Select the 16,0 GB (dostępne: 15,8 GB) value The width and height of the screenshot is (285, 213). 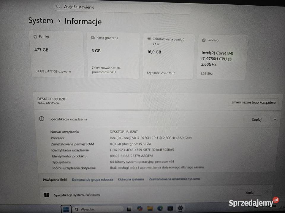(x=130, y=144)
